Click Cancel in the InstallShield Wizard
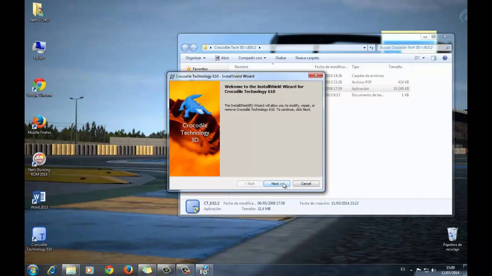Screen dimensions: 492x276 306,184
